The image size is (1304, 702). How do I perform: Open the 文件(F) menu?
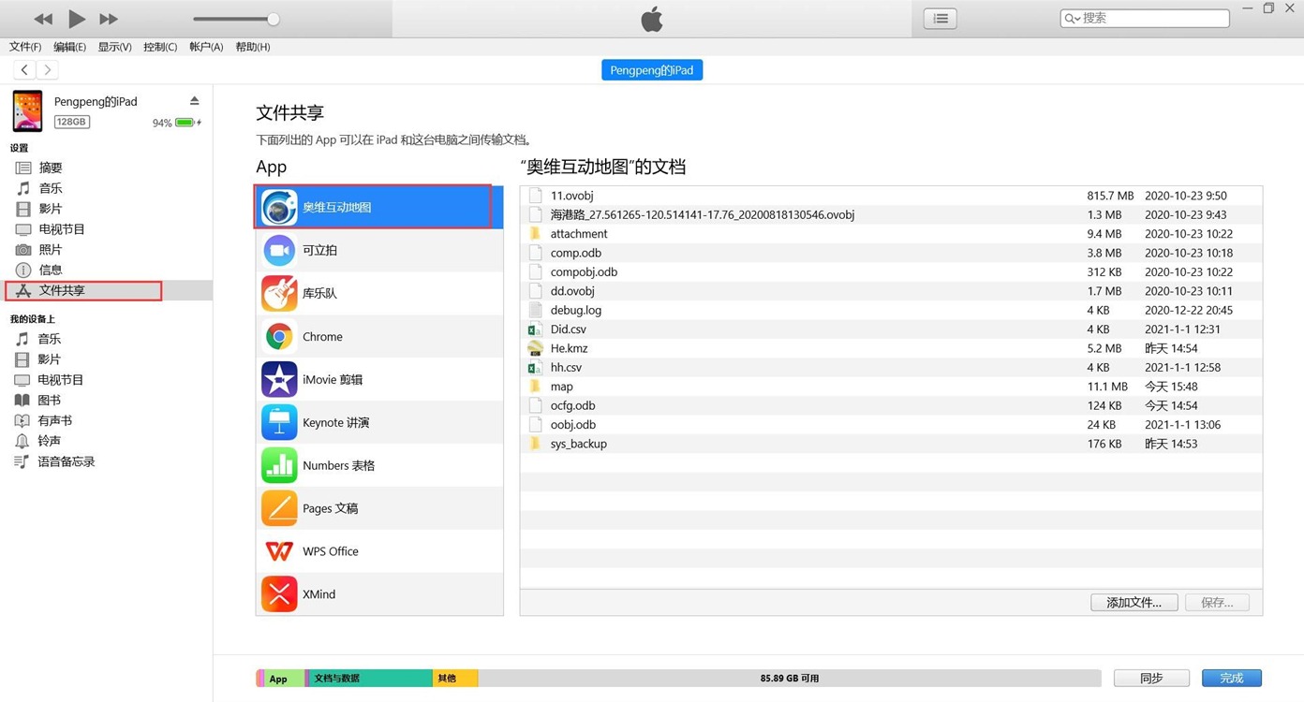pyautogui.click(x=25, y=47)
